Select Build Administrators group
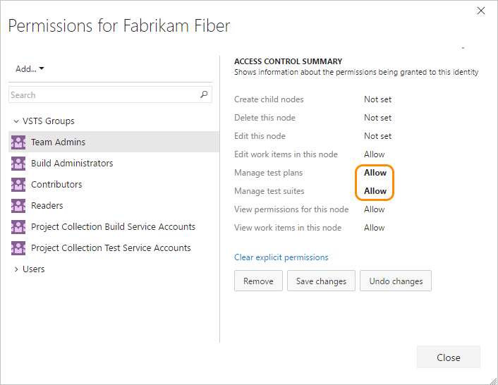 click(114, 163)
